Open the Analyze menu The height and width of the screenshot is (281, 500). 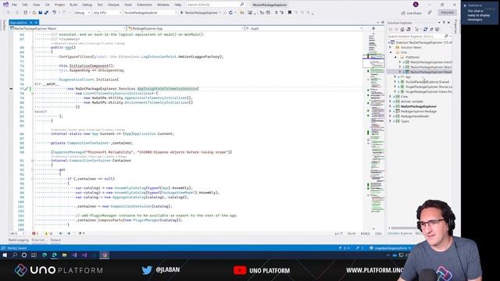pos(113,5)
